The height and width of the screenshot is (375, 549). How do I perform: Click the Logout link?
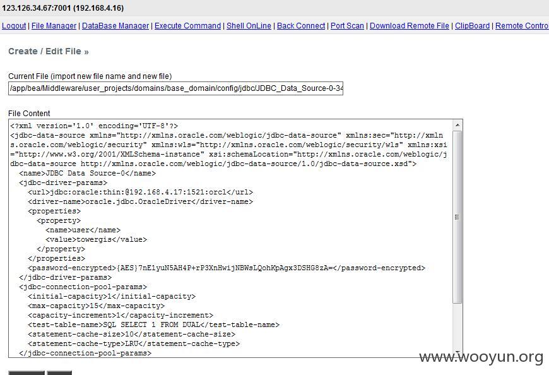[14, 26]
